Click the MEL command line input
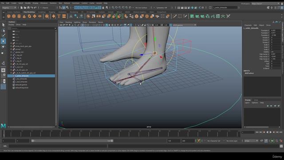The width and height of the screenshot is (284, 160). pyautogui.click(x=58, y=146)
